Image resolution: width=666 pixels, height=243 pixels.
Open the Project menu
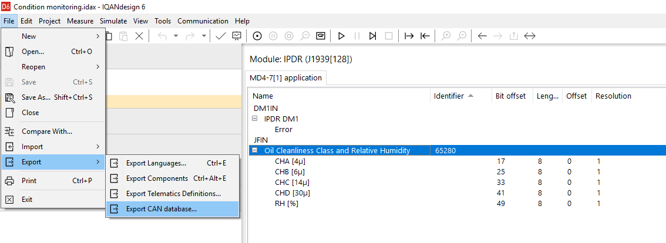50,21
